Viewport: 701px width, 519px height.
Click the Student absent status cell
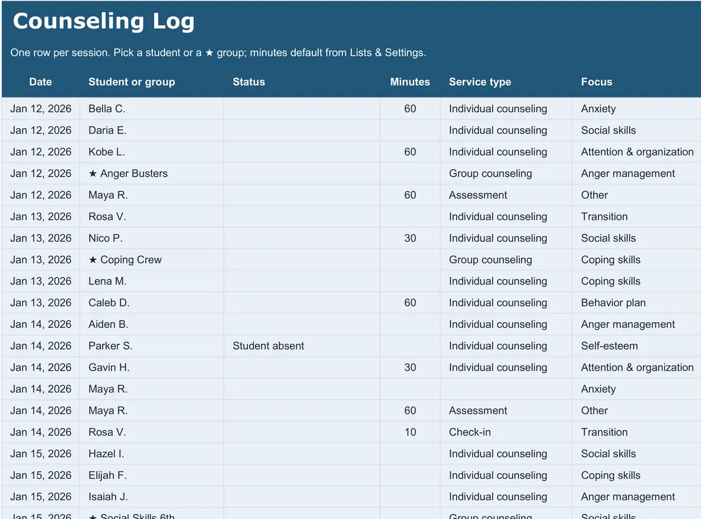302,346
